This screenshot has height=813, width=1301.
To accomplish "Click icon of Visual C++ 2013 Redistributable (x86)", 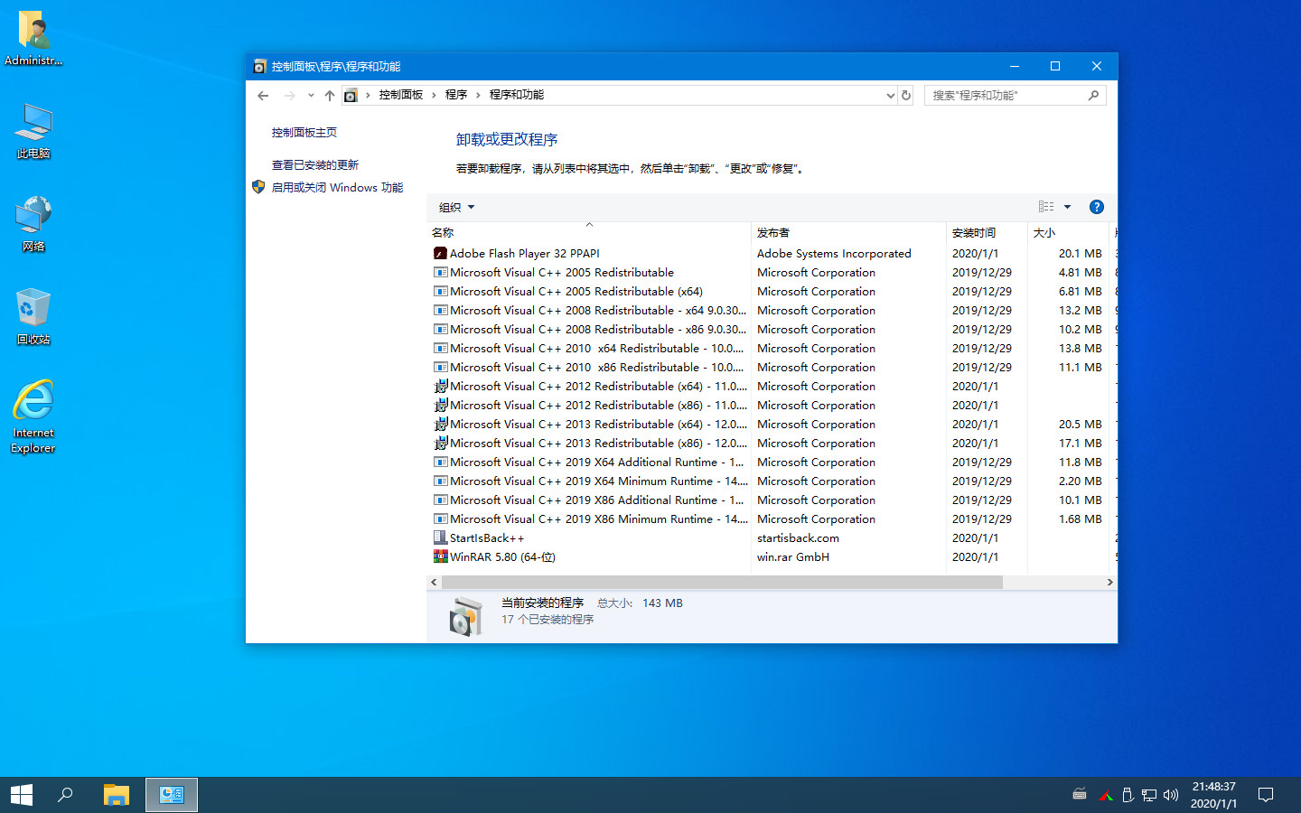I will click(440, 444).
